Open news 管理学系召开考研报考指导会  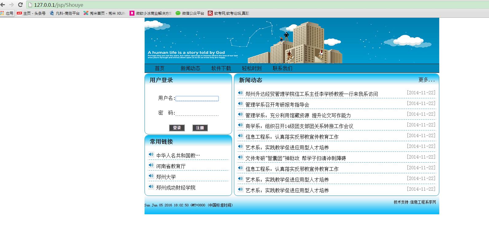click(x=277, y=105)
